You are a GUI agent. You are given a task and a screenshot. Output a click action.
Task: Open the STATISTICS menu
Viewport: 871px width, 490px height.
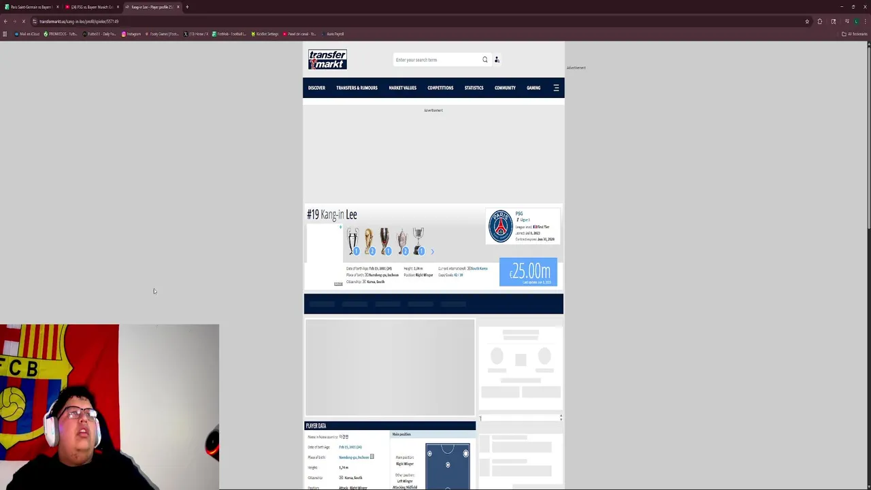point(474,88)
